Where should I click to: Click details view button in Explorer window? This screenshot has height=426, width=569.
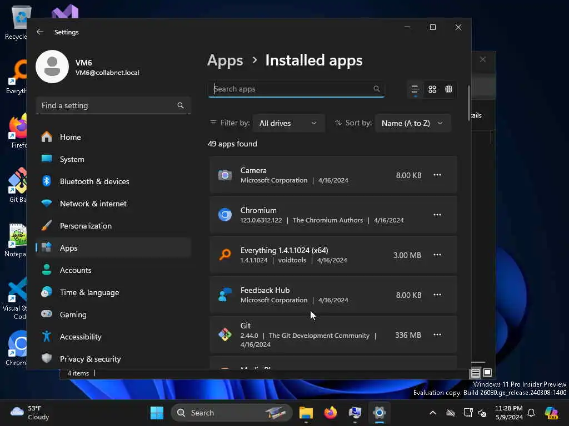click(476, 373)
